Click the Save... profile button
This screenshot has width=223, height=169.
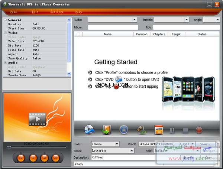click(x=205, y=144)
